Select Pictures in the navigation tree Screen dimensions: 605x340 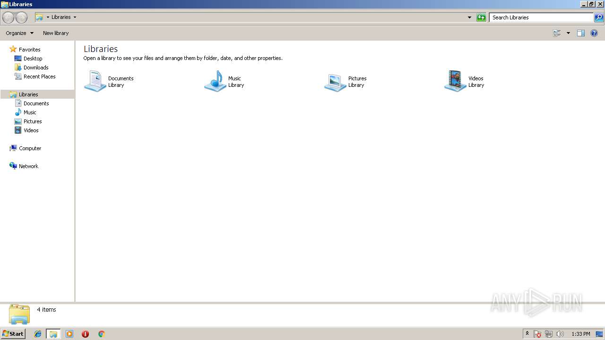33,121
